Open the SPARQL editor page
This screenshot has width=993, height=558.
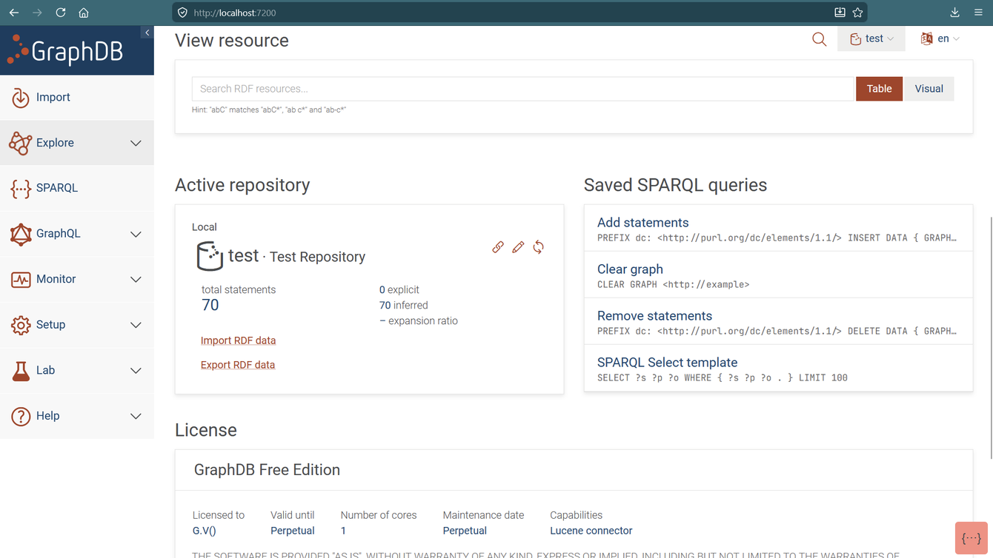pyautogui.click(x=77, y=188)
